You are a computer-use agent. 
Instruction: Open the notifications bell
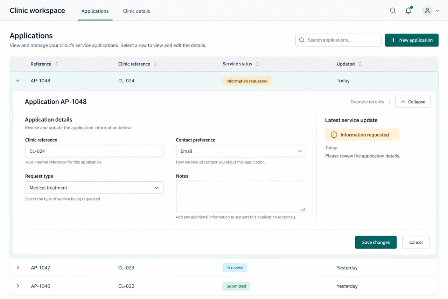tap(408, 11)
